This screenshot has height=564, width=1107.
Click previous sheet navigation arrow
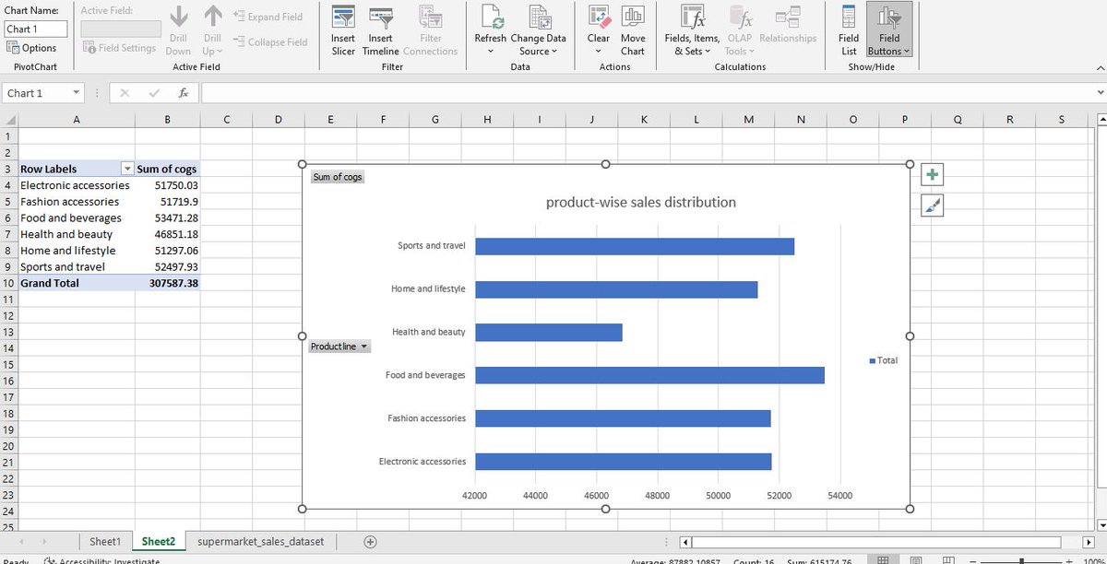tap(21, 542)
